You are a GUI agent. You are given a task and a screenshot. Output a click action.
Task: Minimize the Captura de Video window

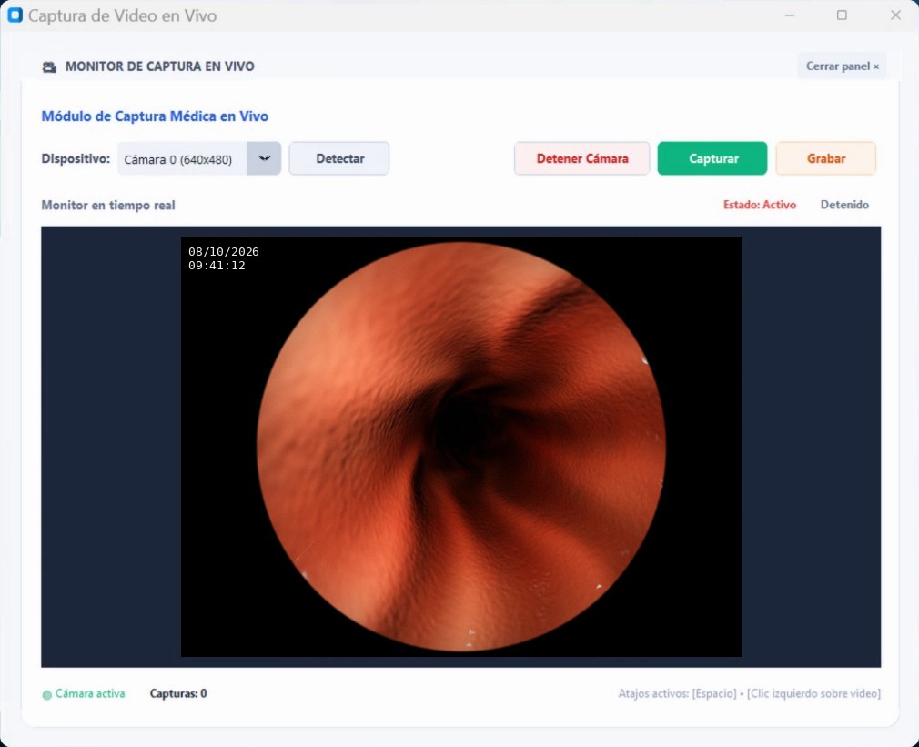(790, 15)
